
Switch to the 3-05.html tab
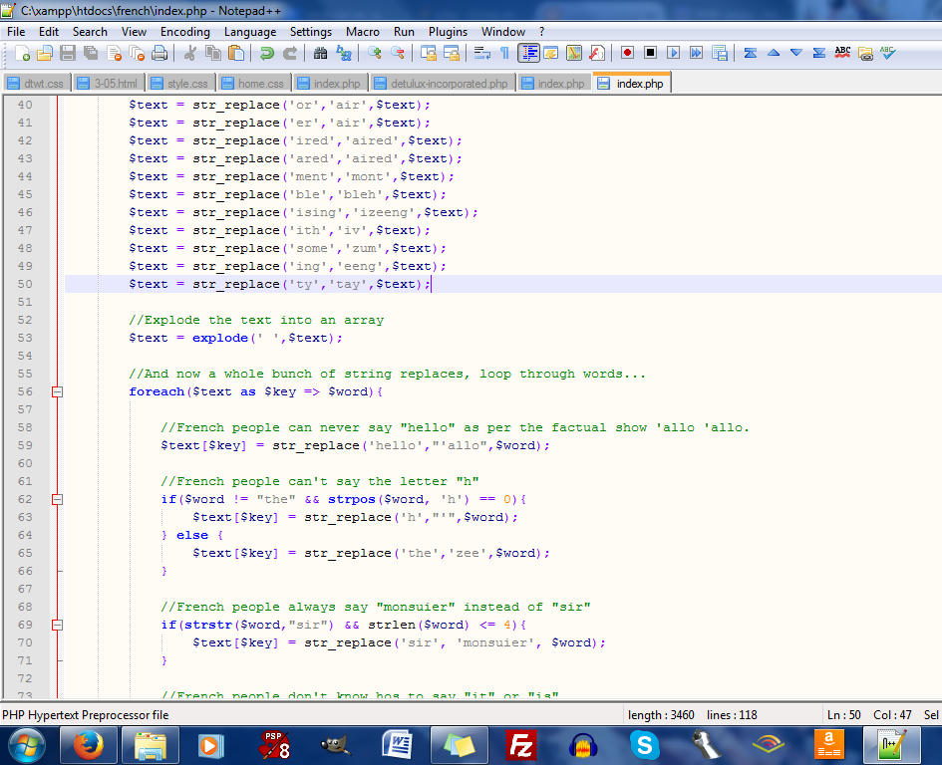(x=109, y=84)
